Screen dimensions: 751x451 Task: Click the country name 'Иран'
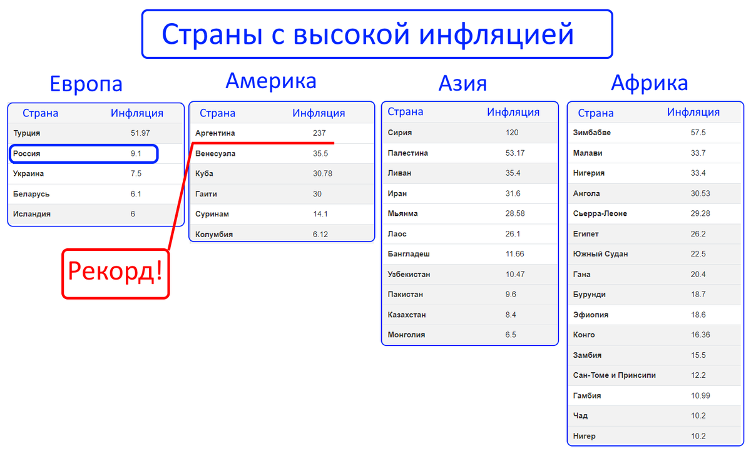click(x=397, y=193)
